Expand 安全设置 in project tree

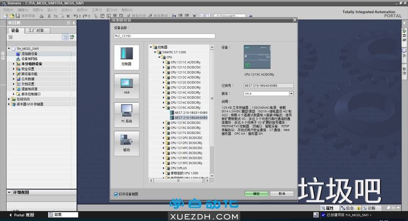pos(14,69)
